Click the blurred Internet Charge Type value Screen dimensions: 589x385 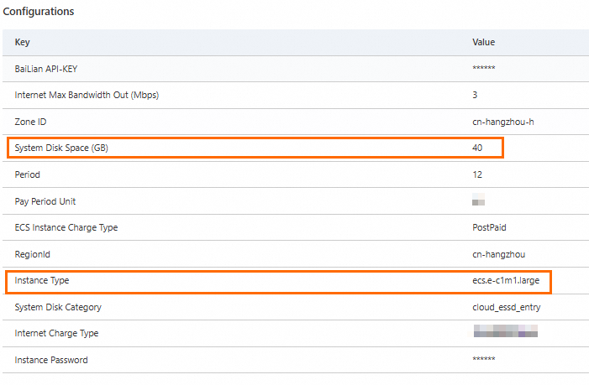click(x=505, y=333)
